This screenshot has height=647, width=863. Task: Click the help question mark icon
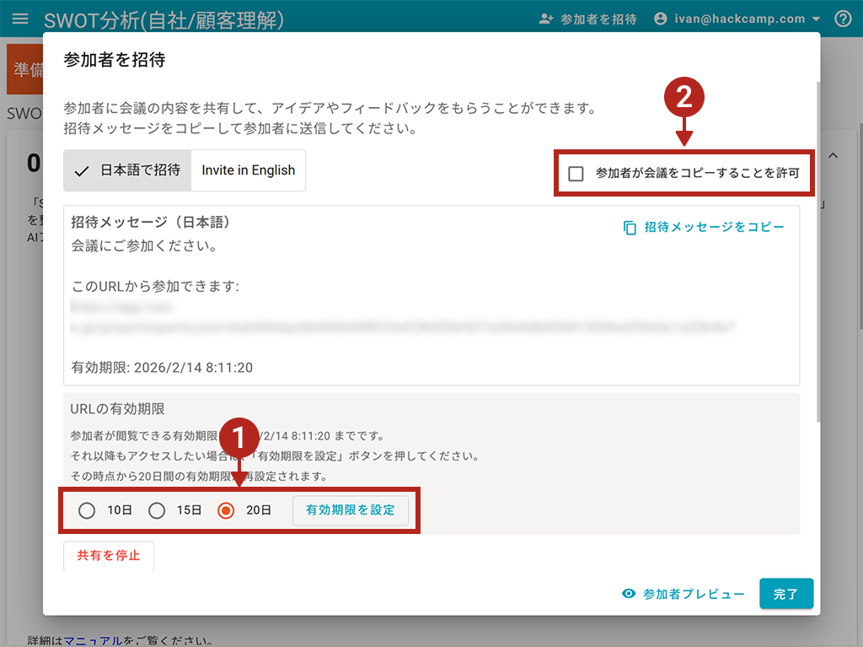click(x=842, y=19)
